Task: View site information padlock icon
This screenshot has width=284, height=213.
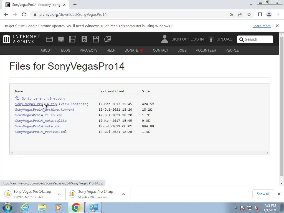Action: [35, 14]
